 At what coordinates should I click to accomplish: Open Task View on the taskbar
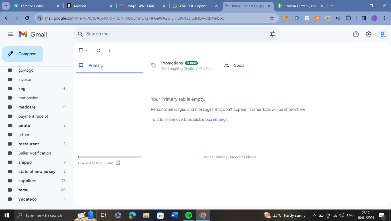(103, 215)
